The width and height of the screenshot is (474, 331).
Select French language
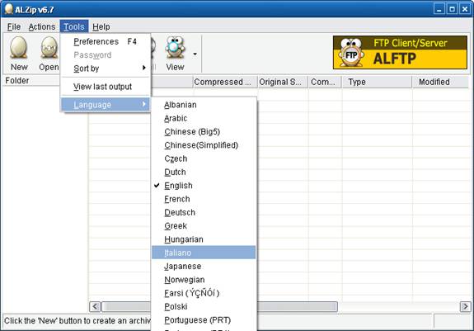pos(204,199)
